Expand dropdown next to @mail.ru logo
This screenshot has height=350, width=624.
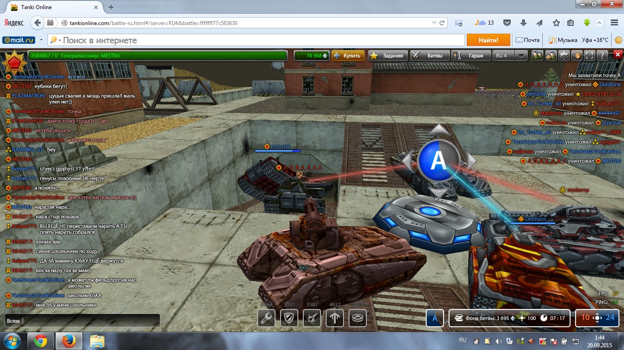tap(41, 40)
